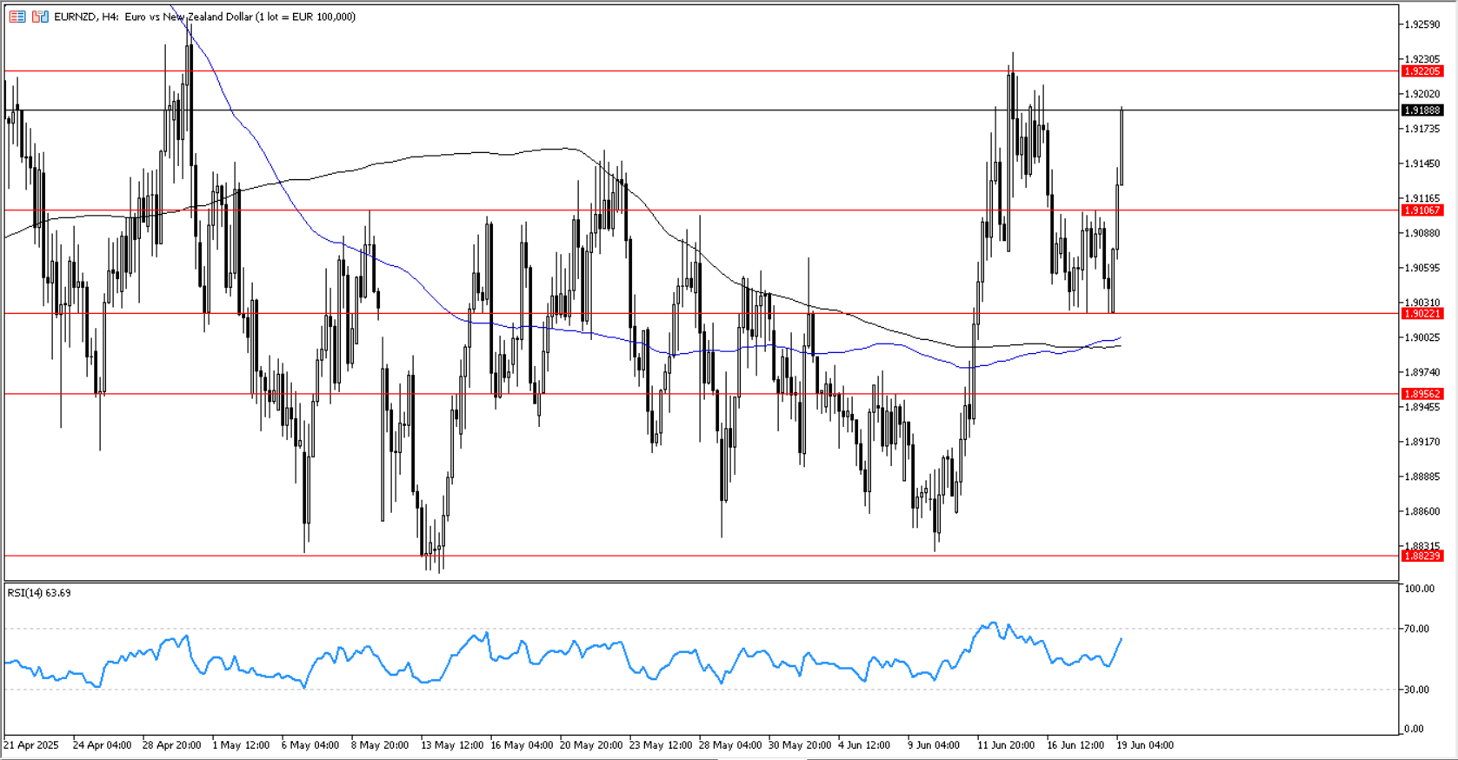Select the red 1.92205 price level label
Screen dimensions: 1458x760
tap(1422, 71)
